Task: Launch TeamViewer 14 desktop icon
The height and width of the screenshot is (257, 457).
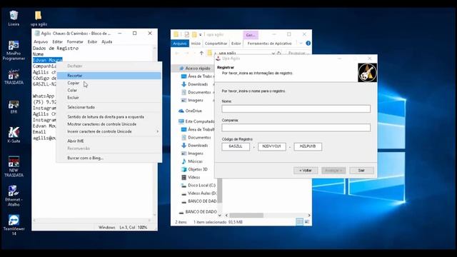Action: point(14,225)
